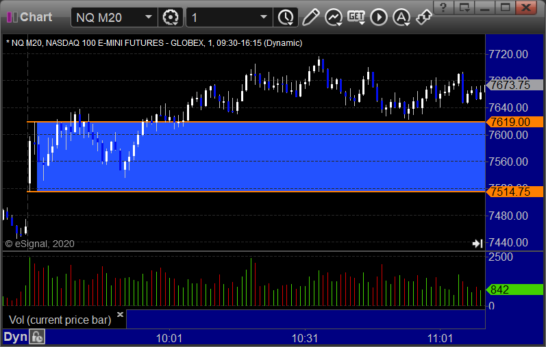Viewport: 546px width, 347px height.
Task: Click the linking arrows icon
Action: pos(424,17)
